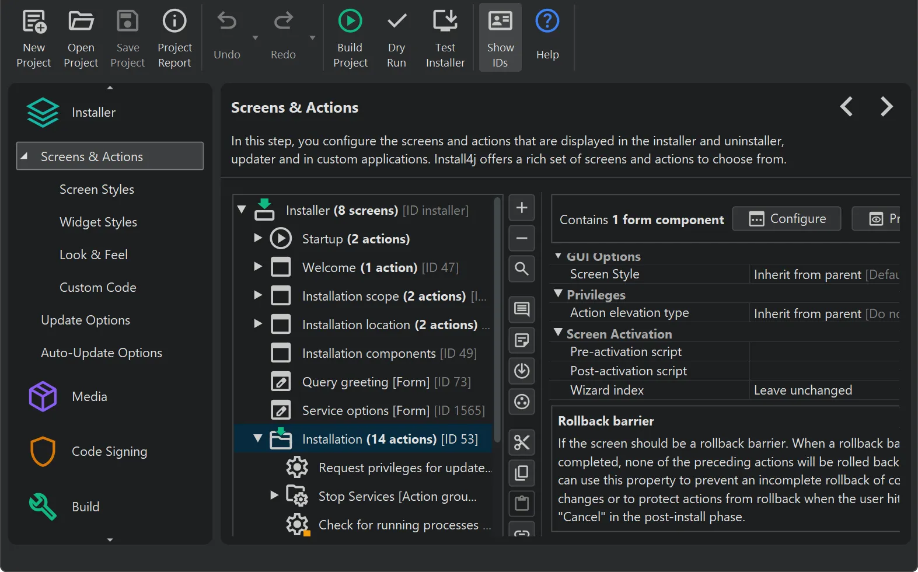This screenshot has height=572, width=918.
Task: Edit the Post-activation script field
Action: pyautogui.click(x=825, y=371)
